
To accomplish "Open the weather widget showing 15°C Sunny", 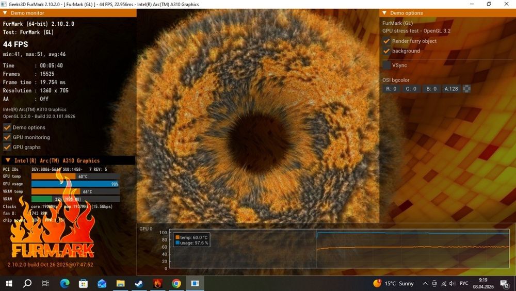I will 394,283.
